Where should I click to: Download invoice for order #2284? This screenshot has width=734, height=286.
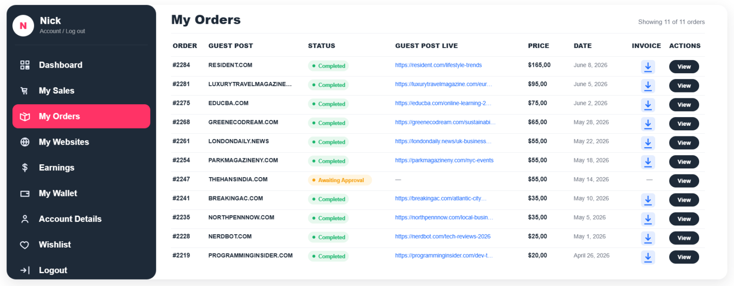point(648,67)
